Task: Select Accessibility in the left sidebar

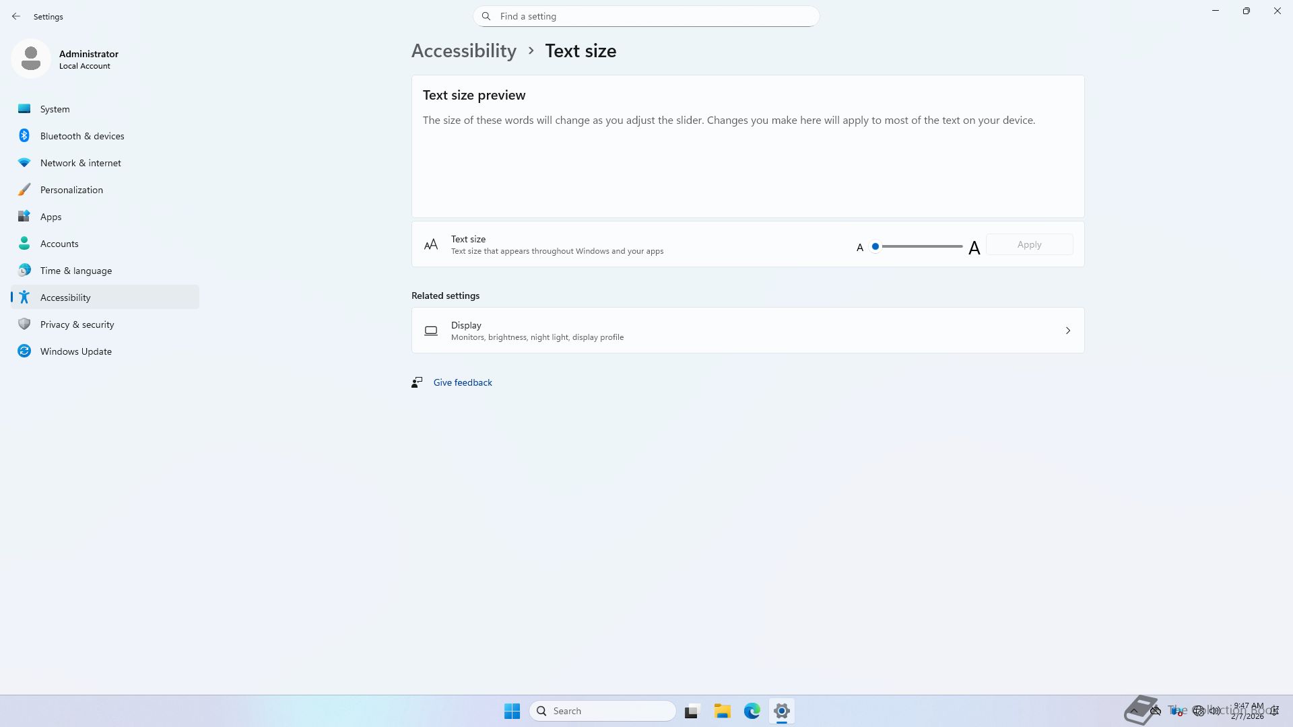Action: point(65,298)
